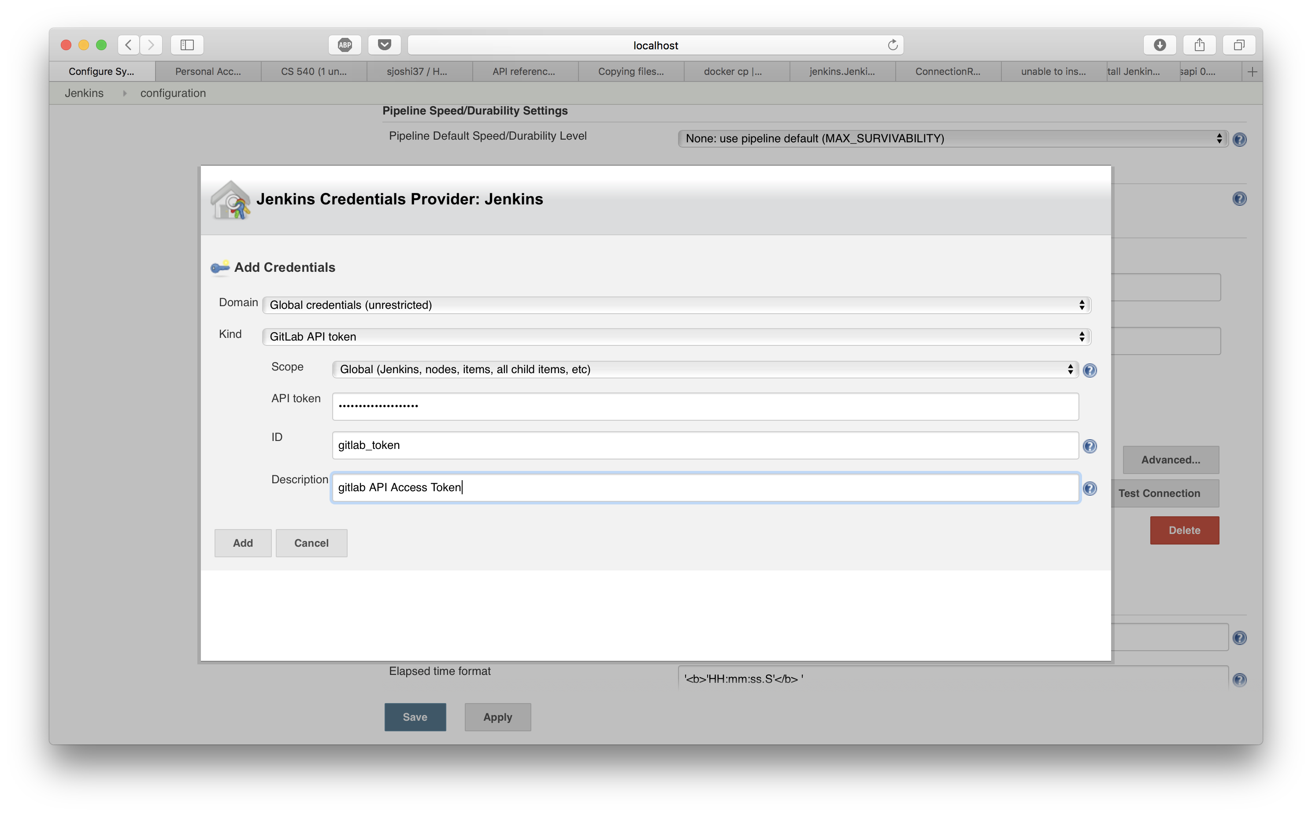This screenshot has width=1312, height=815.
Task: Switch to the Configure Sy... tab
Action: click(x=102, y=72)
